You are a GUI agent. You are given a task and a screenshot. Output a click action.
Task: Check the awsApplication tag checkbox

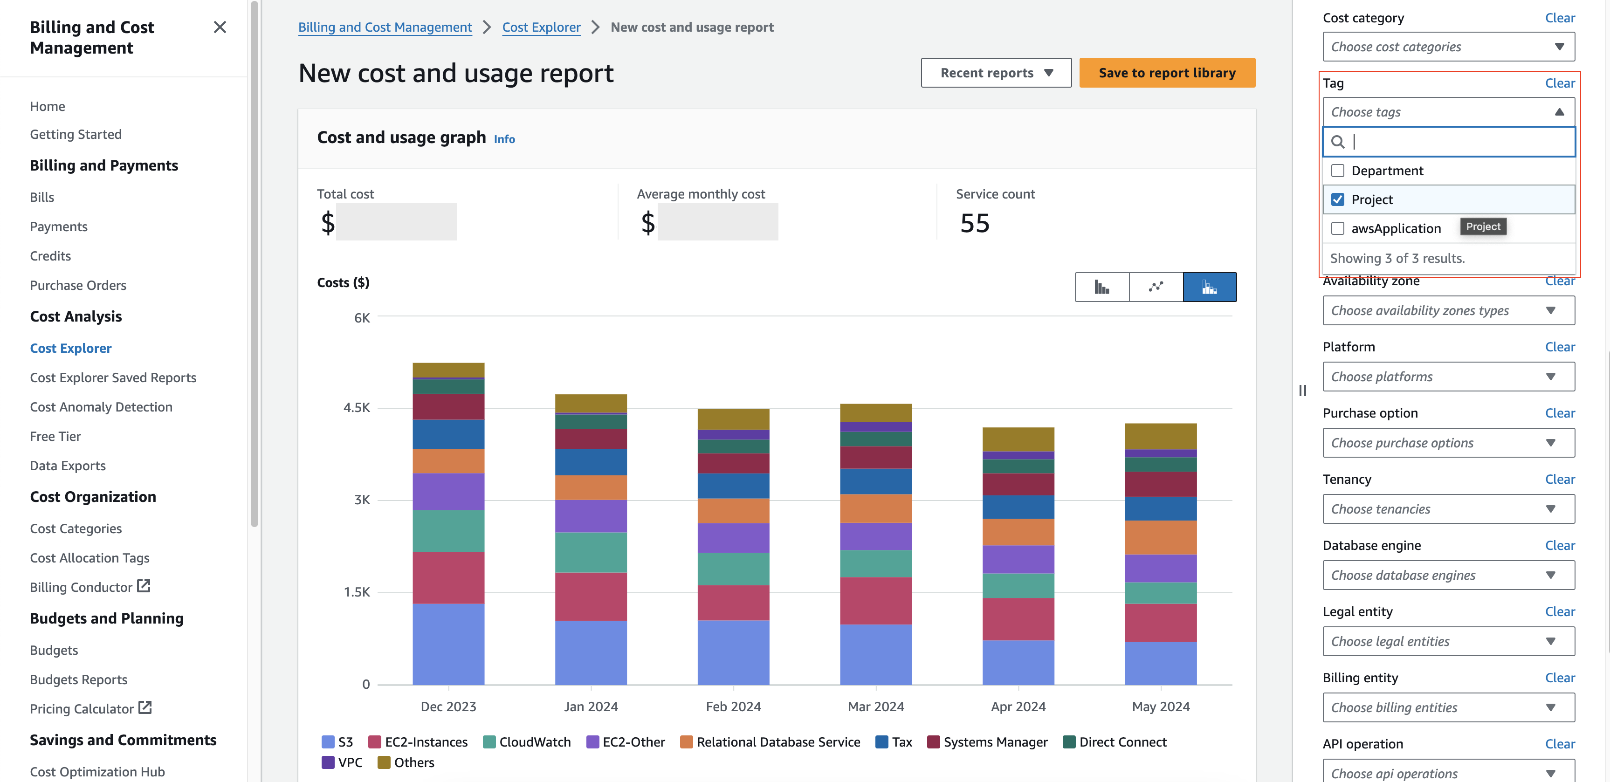pos(1337,228)
